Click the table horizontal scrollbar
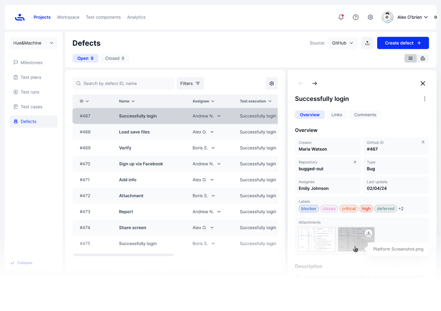 123,255
